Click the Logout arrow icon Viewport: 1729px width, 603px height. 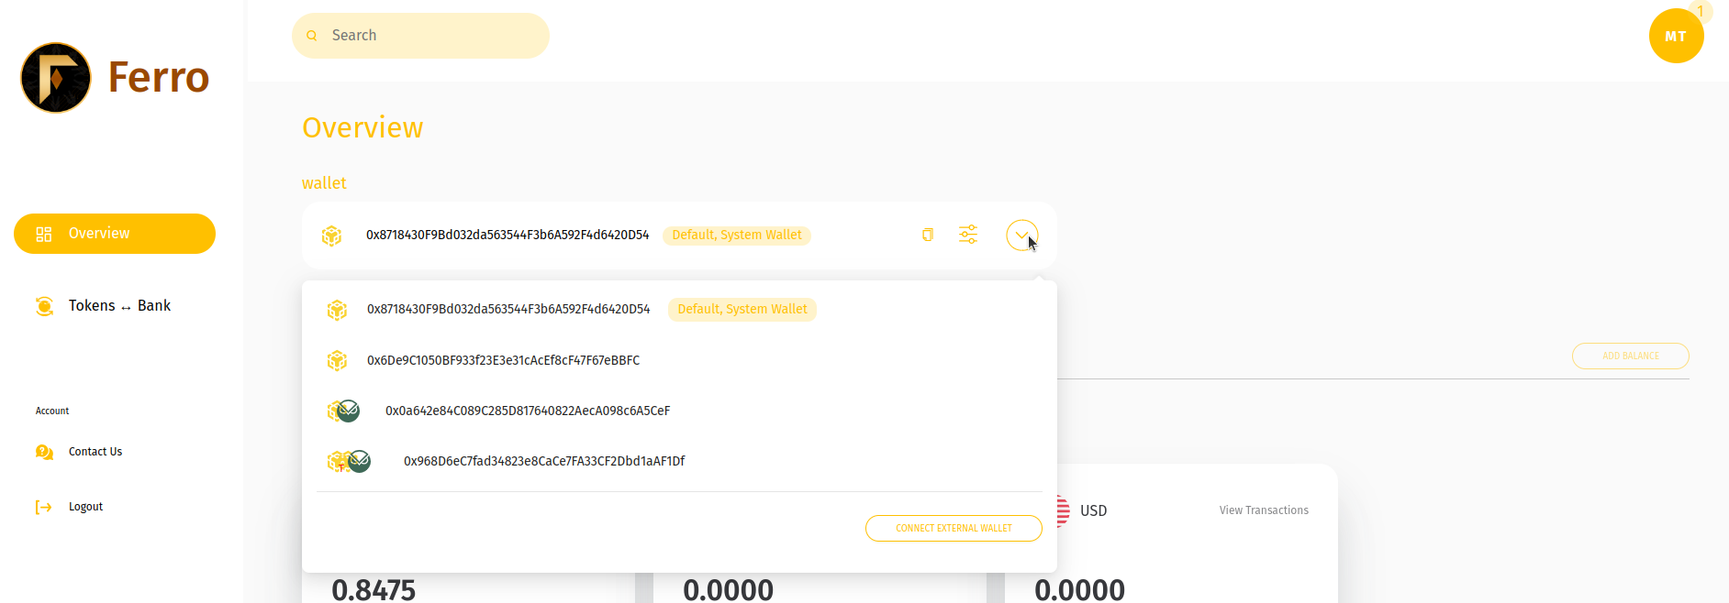(x=43, y=507)
